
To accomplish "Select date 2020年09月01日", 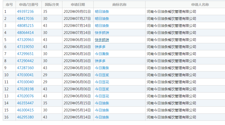I will coord(77,12).
